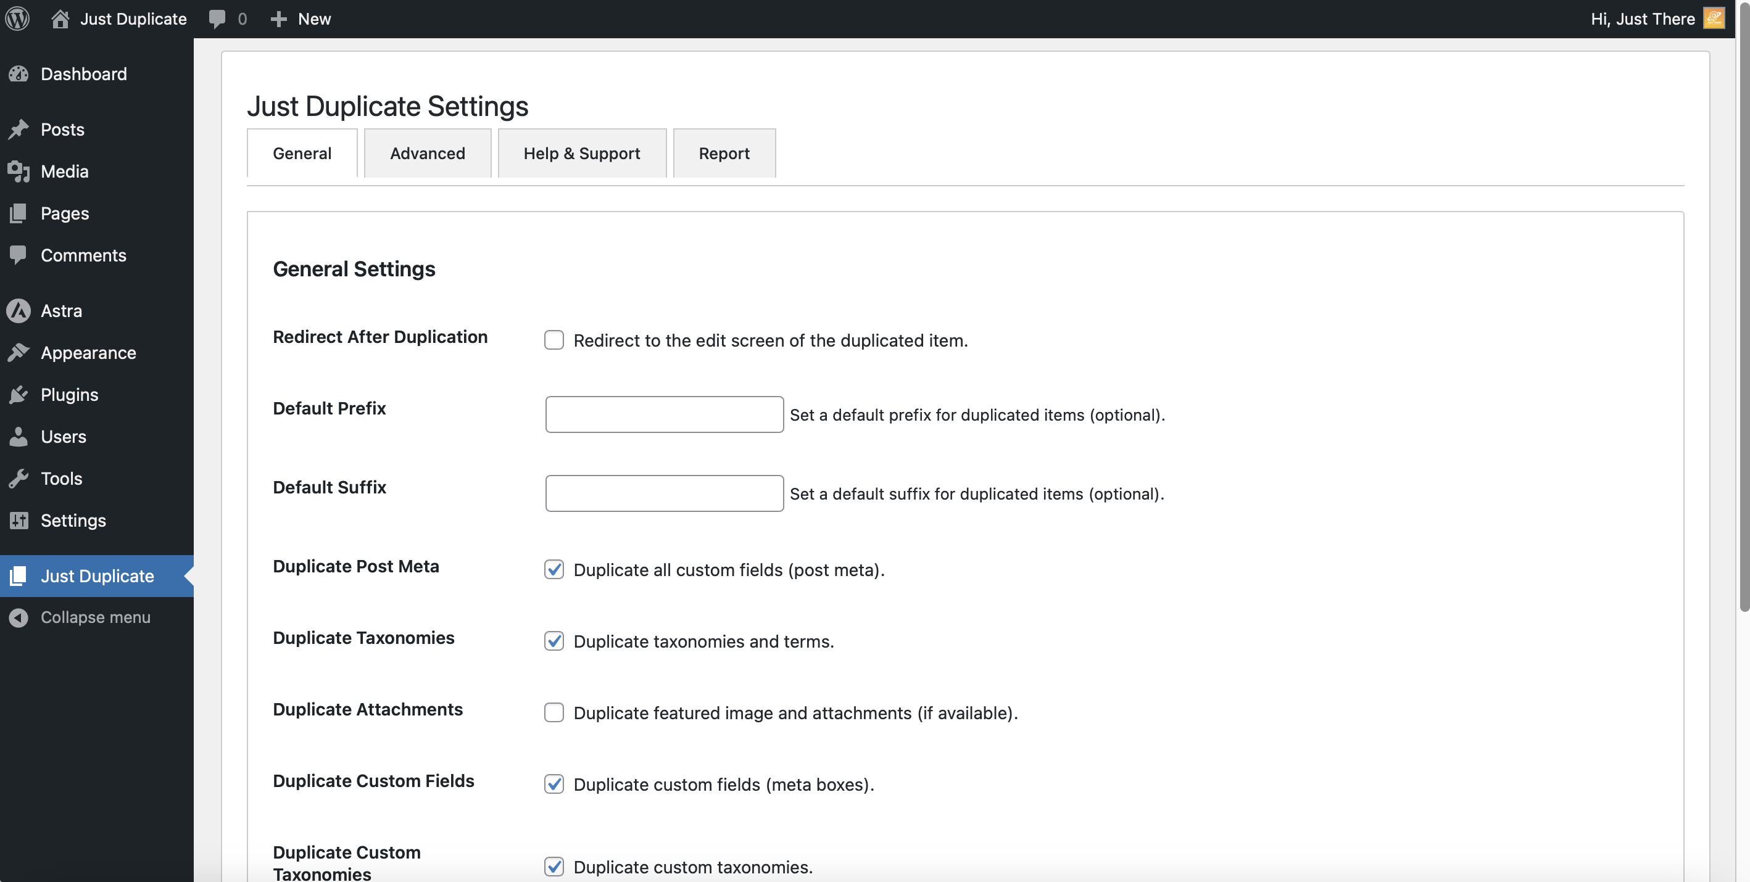
Task: Open the home icon for Just Duplicate site
Action: 60,19
